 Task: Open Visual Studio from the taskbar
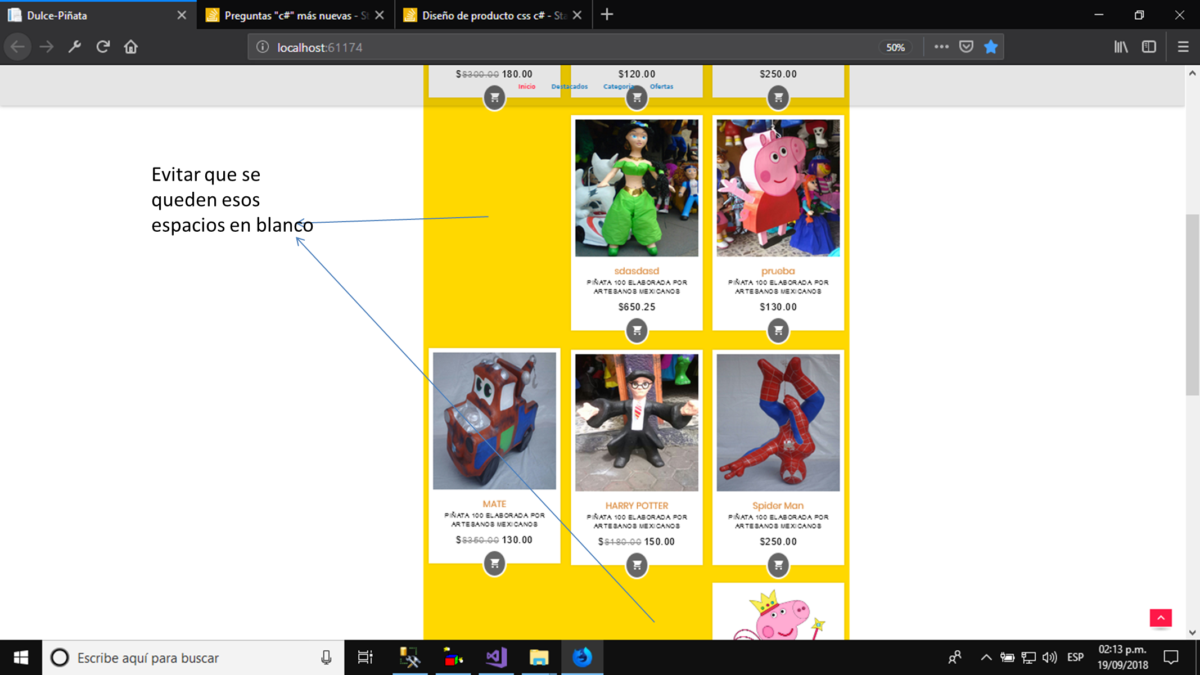tap(497, 658)
